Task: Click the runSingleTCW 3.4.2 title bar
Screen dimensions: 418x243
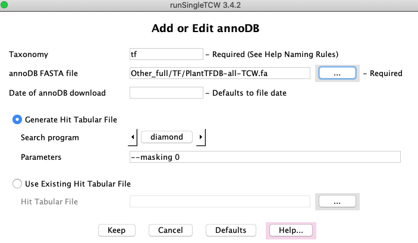Action: coord(209,5)
